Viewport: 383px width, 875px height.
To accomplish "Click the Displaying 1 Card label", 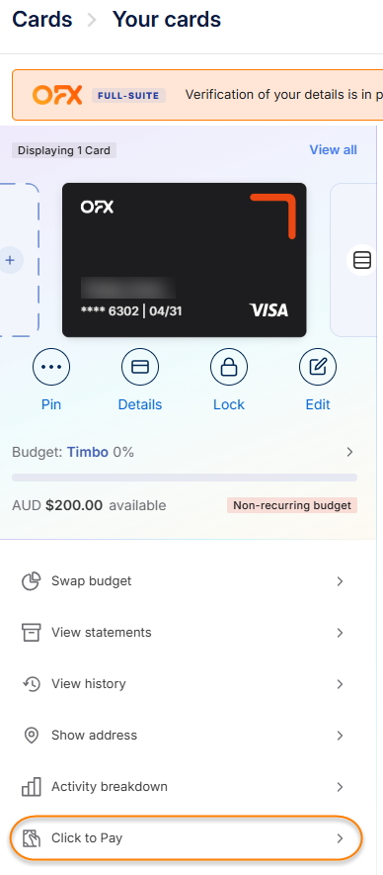I will click(64, 150).
